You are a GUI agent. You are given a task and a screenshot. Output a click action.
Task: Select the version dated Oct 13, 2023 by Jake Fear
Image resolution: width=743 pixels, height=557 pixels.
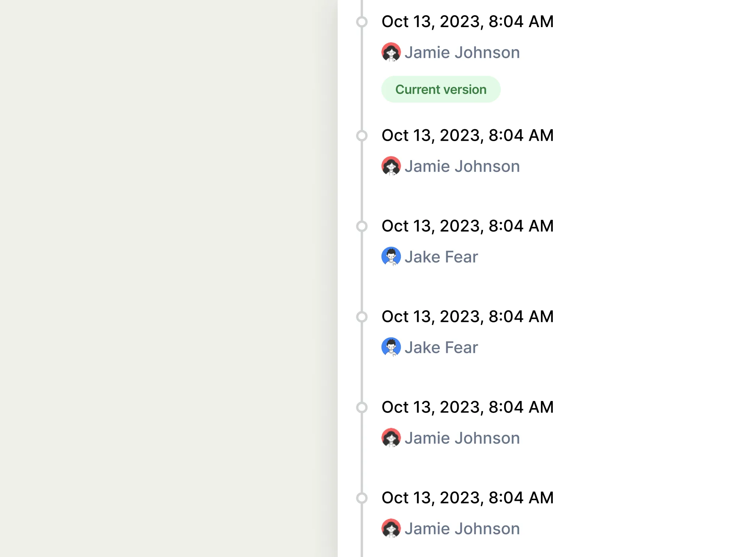(x=467, y=226)
